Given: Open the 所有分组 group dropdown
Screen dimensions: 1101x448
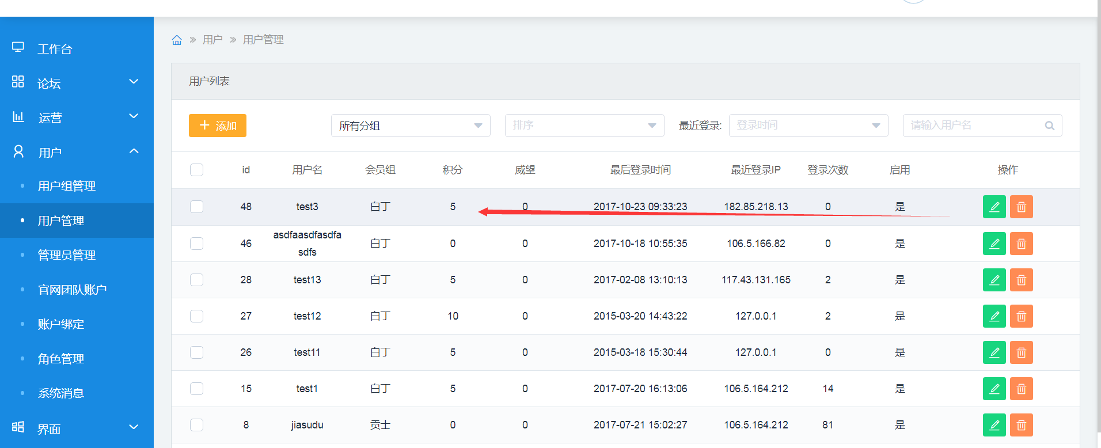Looking at the screenshot, I should click(x=410, y=126).
